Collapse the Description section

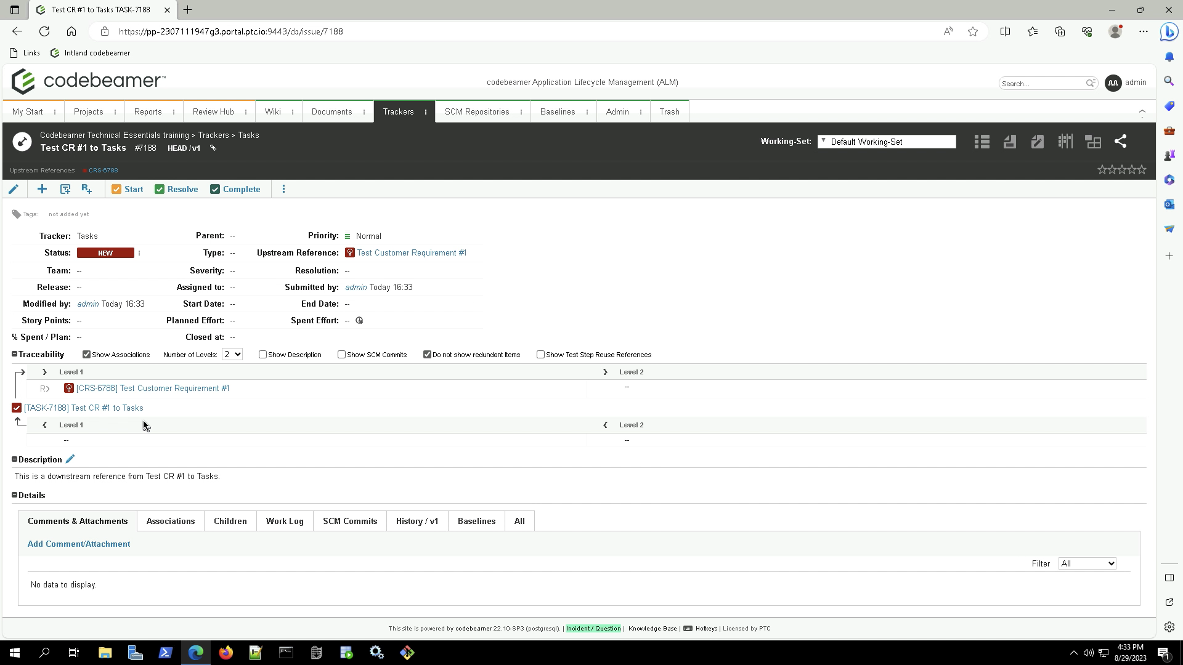14,459
